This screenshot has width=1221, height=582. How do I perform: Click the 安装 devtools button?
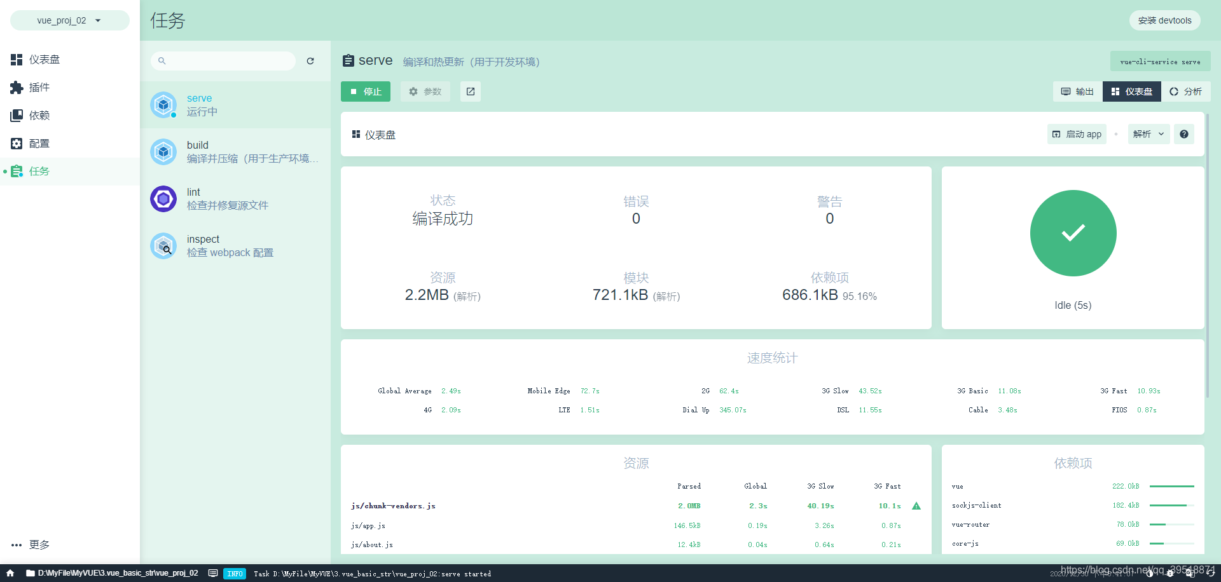[x=1165, y=20]
